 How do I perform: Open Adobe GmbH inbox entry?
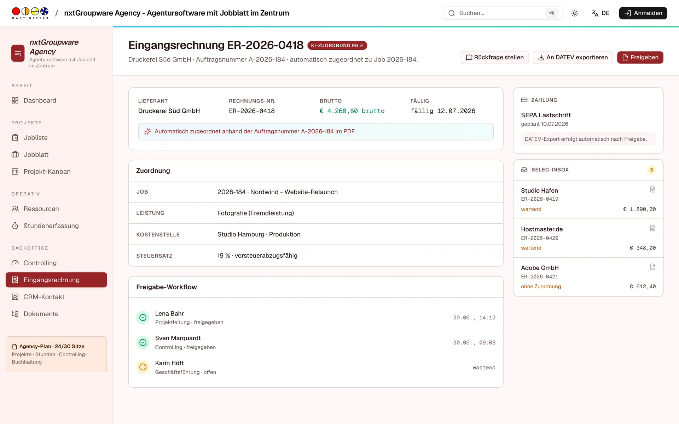pos(588,277)
